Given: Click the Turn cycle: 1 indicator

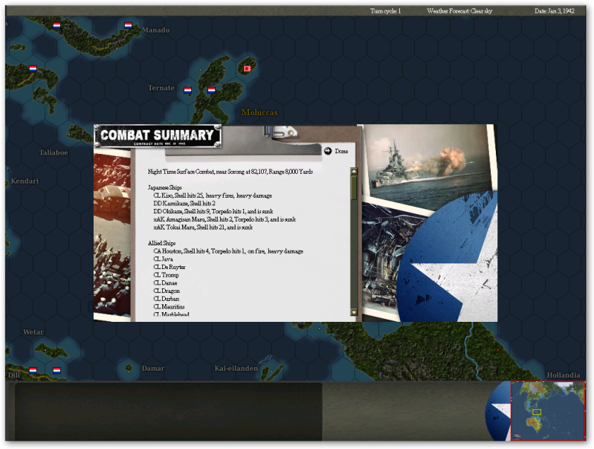Looking at the screenshot, I should click(x=385, y=11).
